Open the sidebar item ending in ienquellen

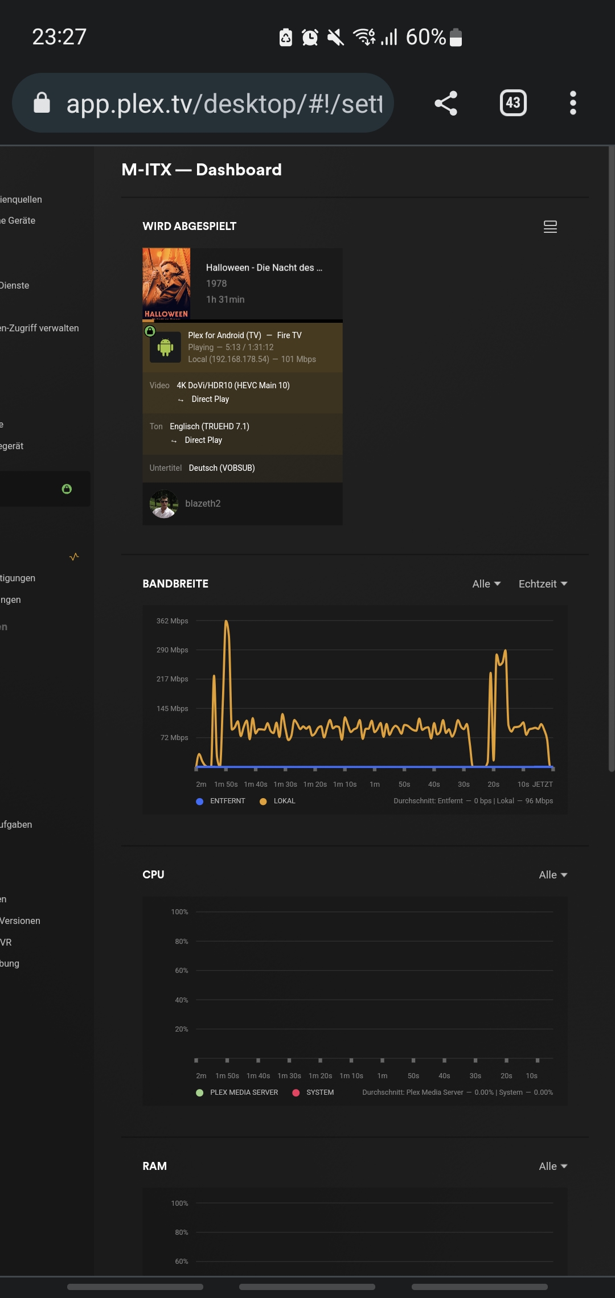pos(21,200)
